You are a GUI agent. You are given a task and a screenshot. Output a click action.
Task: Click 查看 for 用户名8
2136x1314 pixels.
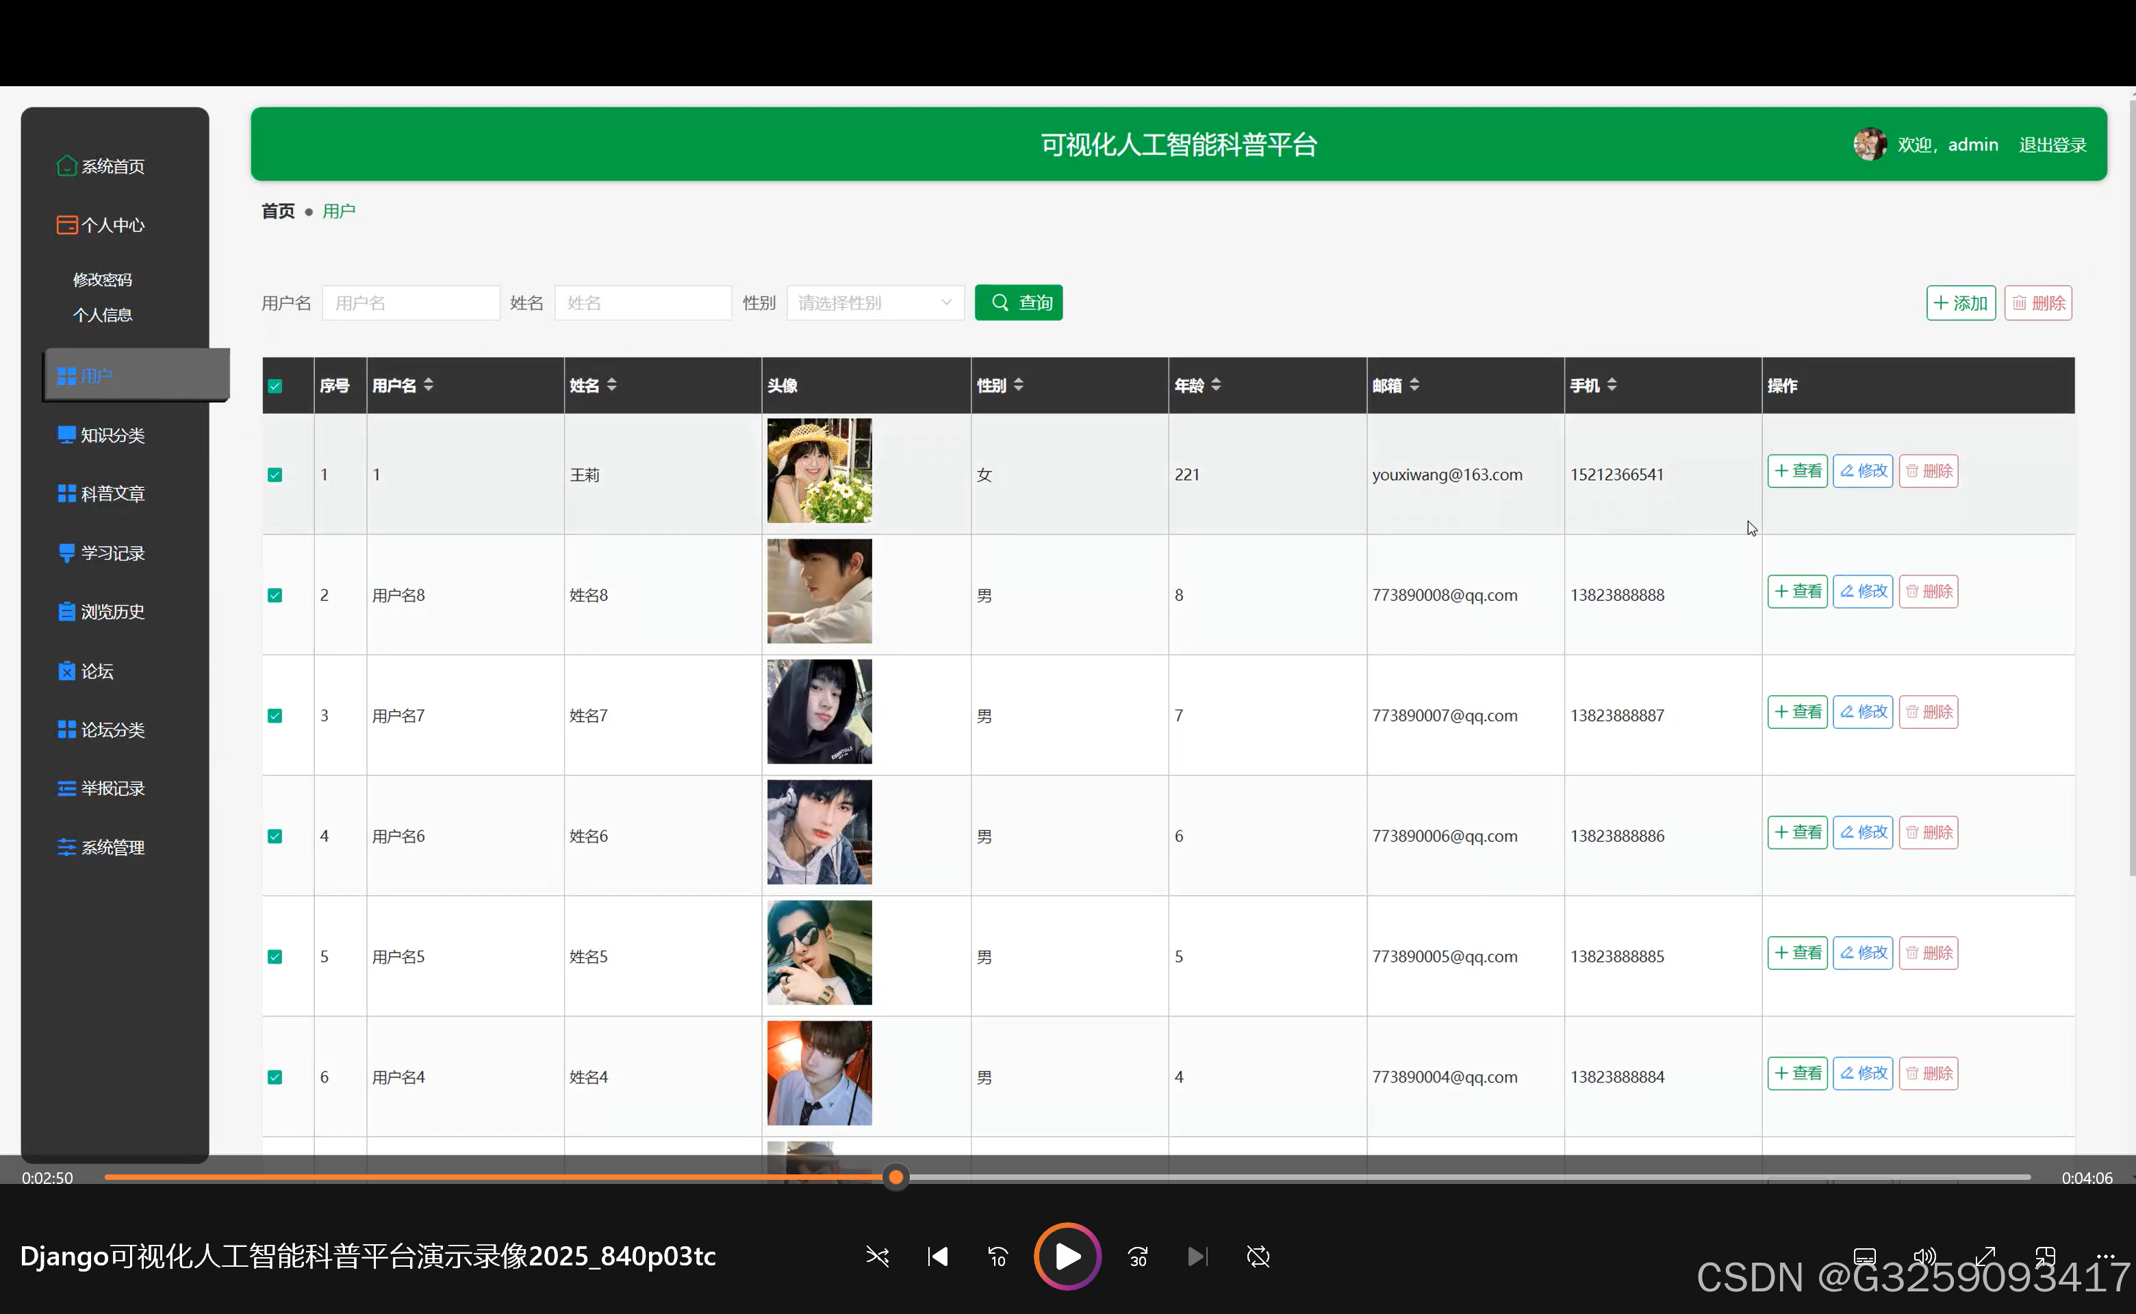(1798, 592)
